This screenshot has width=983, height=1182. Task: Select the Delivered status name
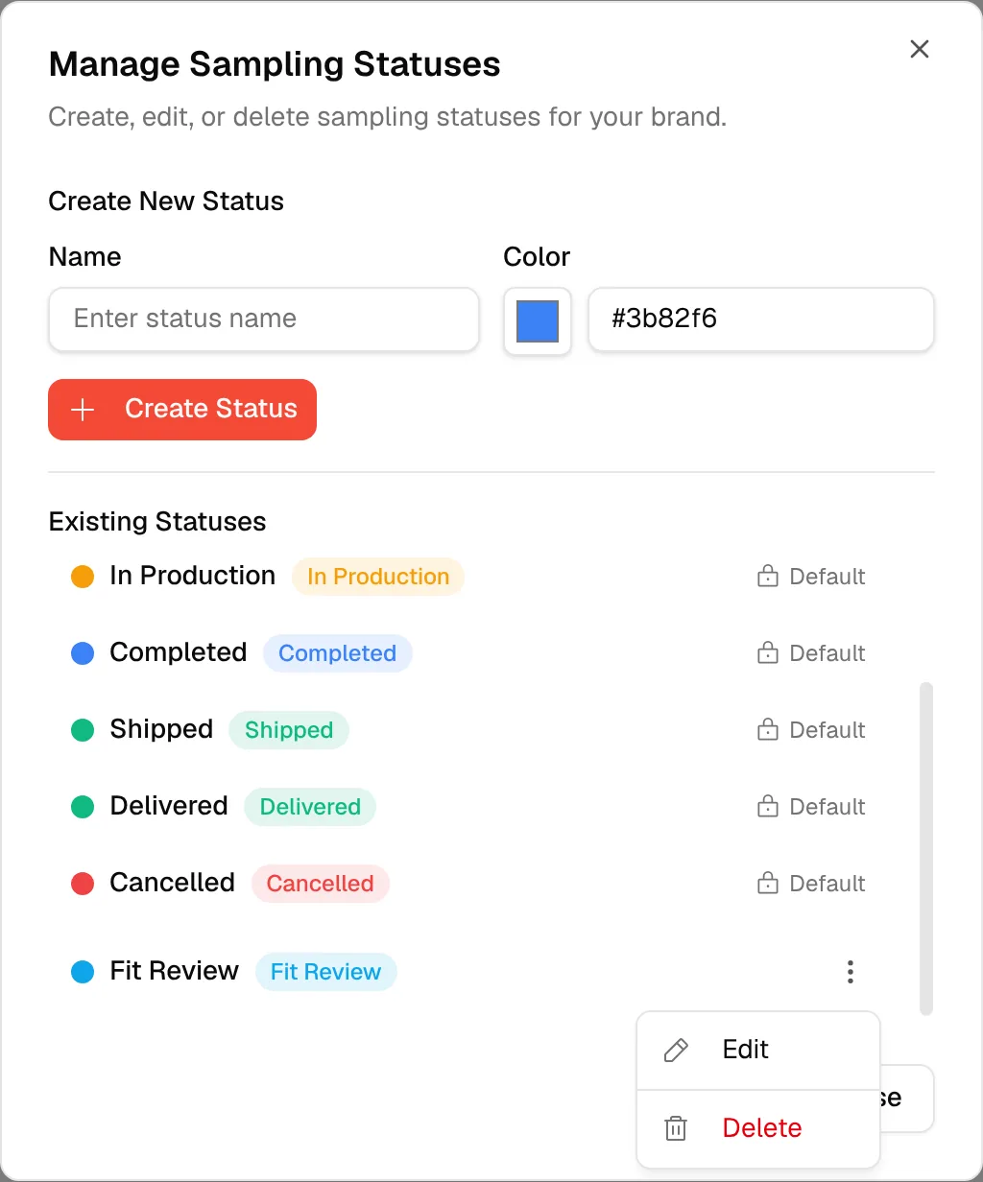pyautogui.click(x=169, y=806)
